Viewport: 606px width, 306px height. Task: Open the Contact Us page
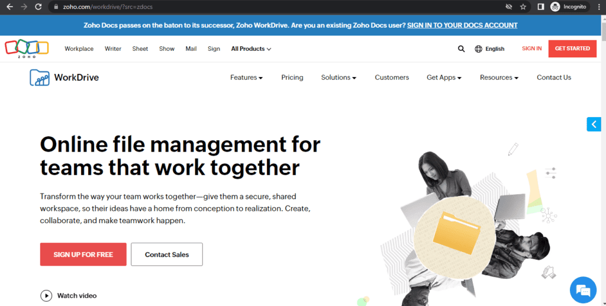[x=554, y=78]
